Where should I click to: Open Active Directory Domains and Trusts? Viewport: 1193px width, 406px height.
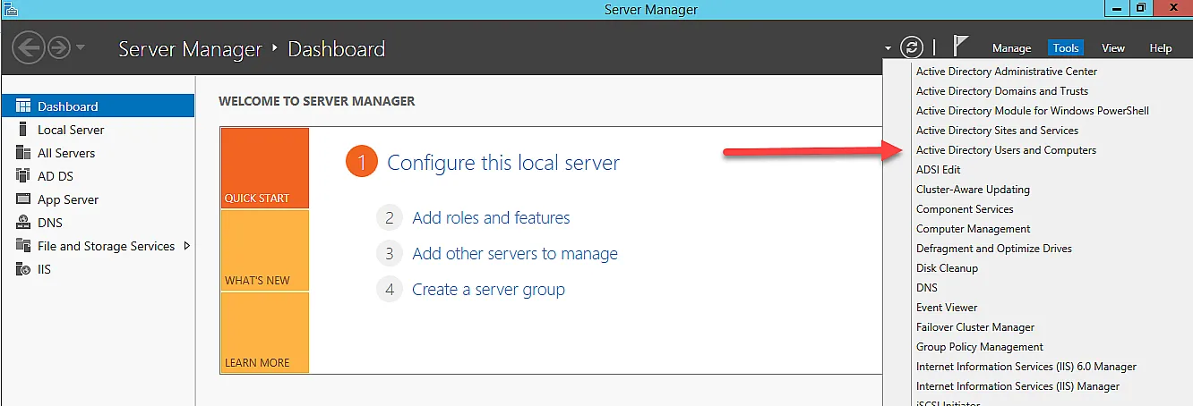click(x=1002, y=91)
